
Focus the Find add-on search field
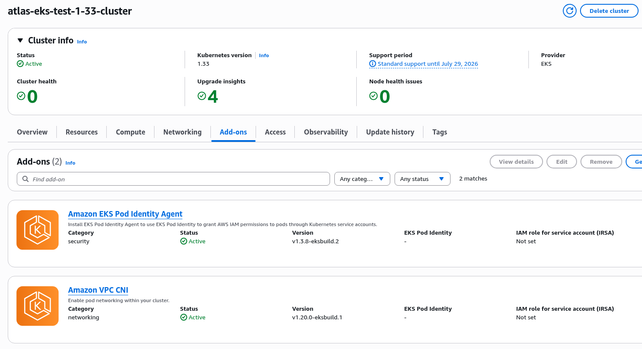tap(173, 179)
